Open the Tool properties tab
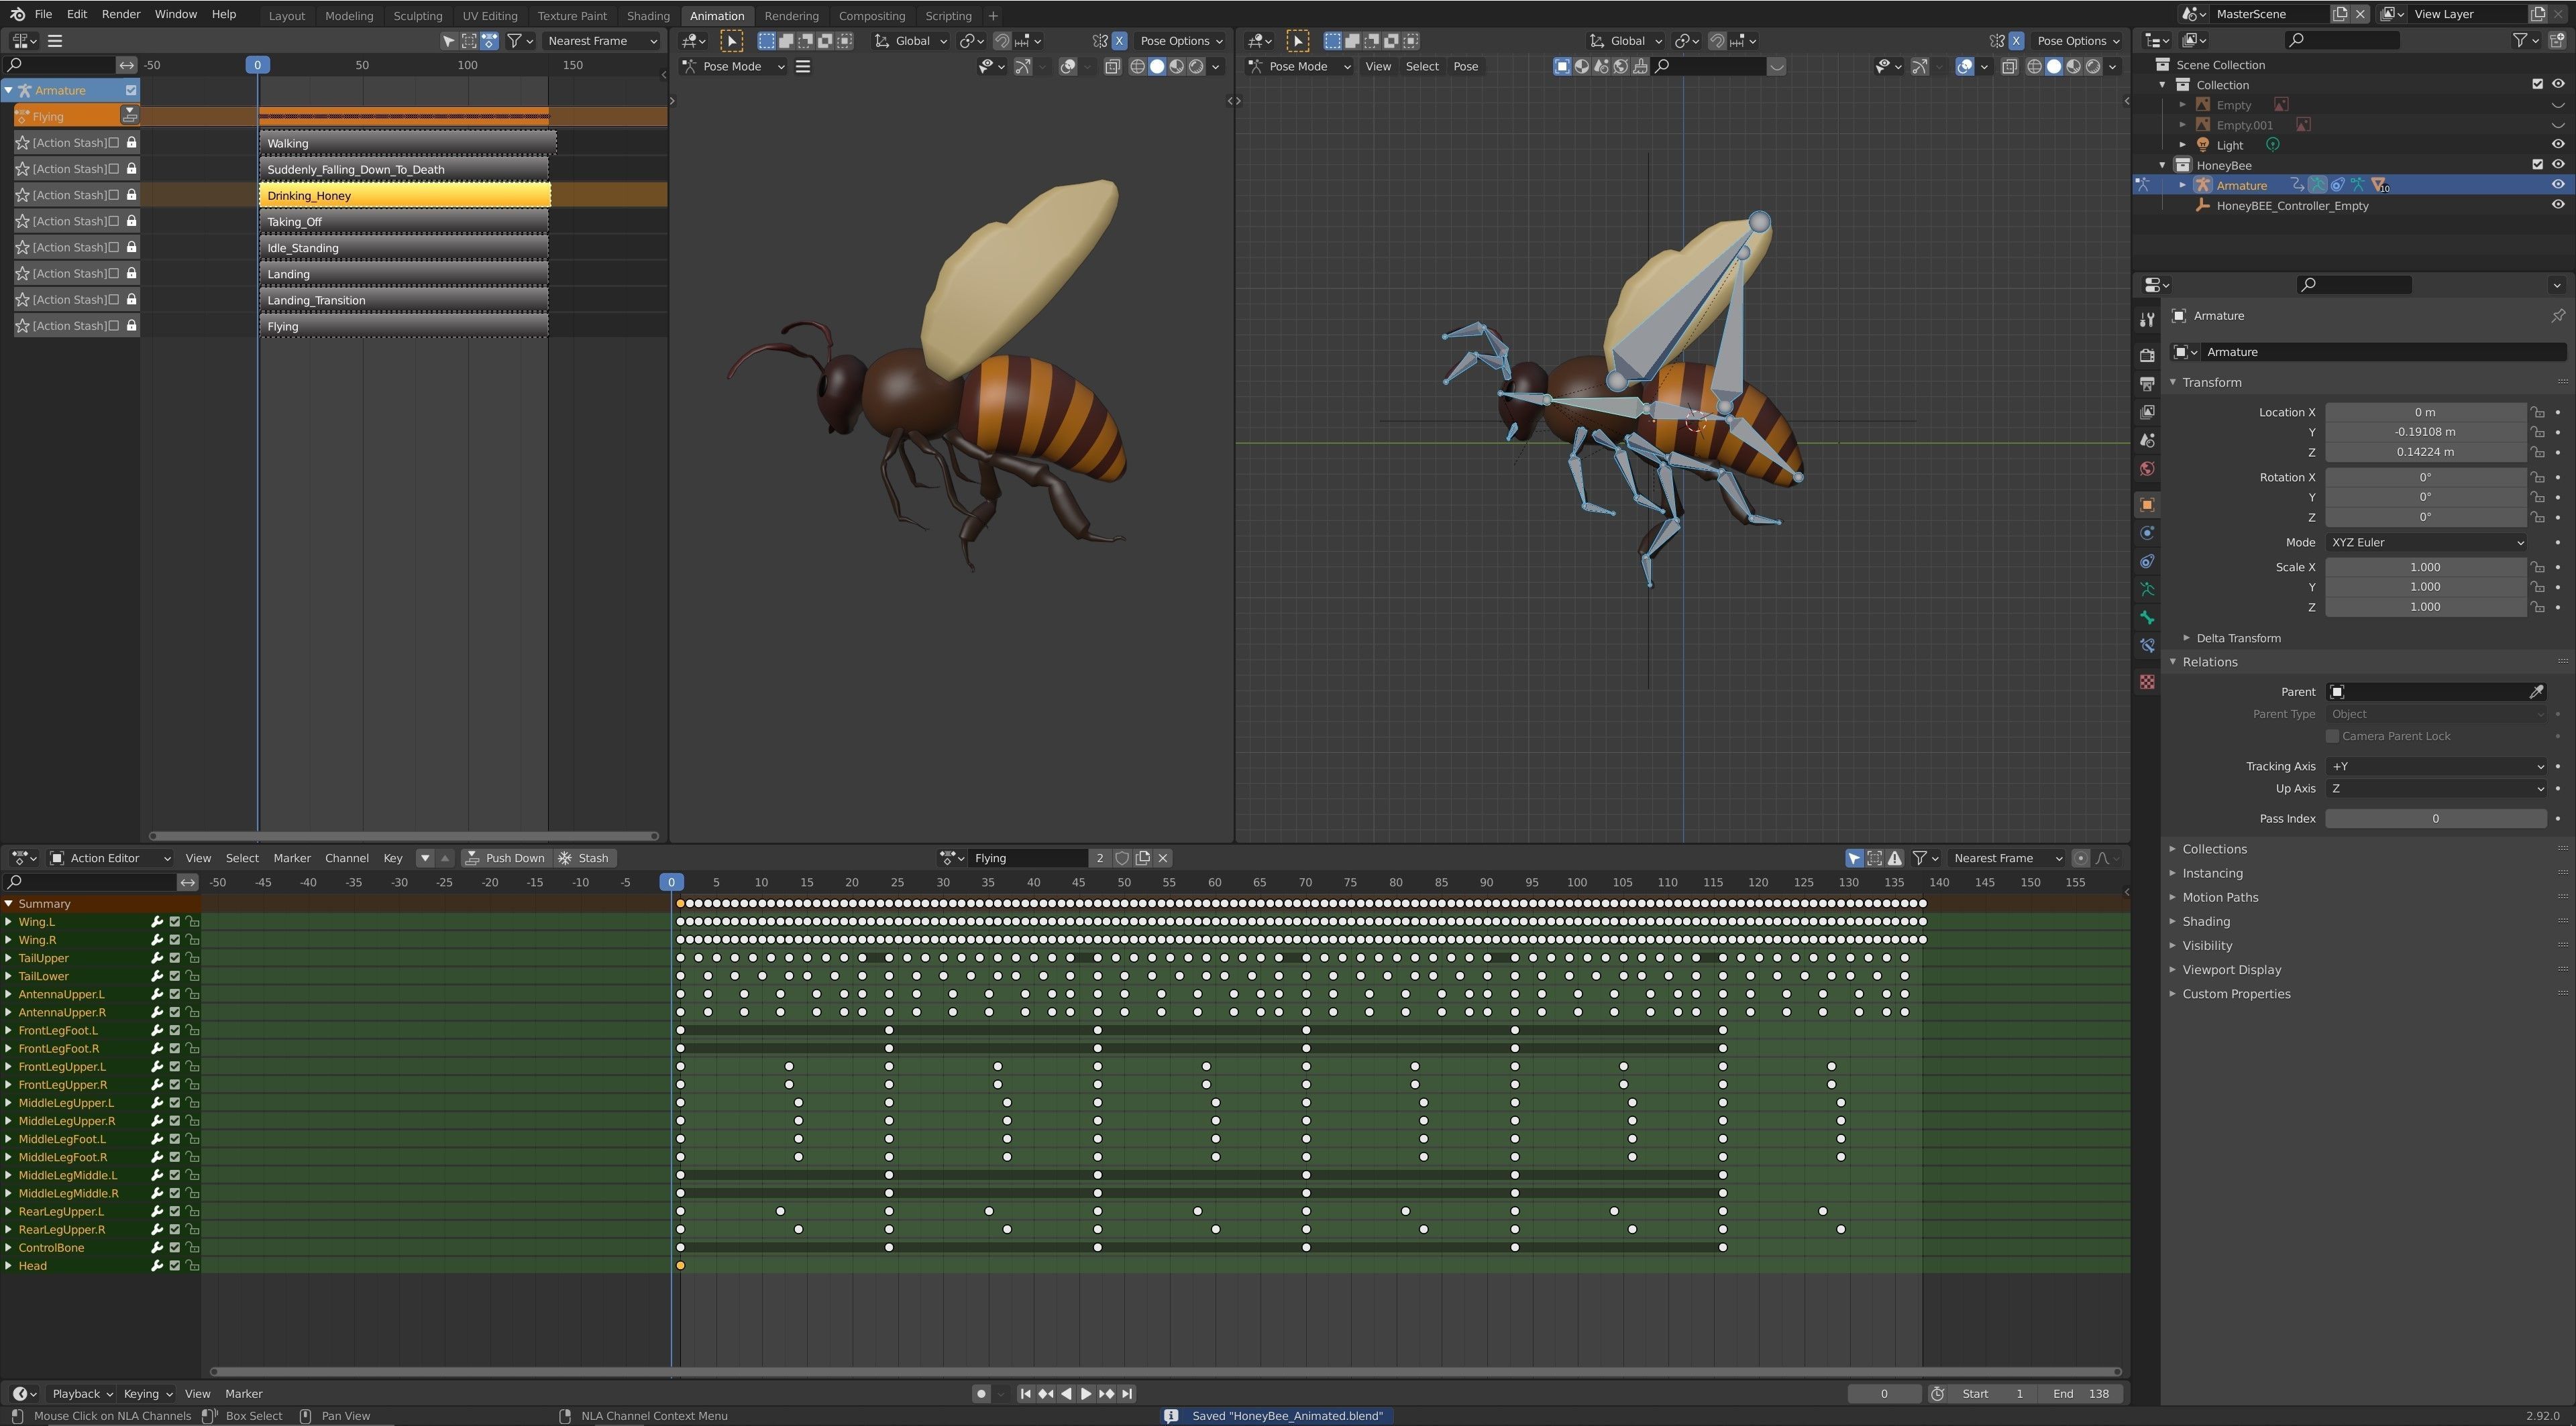The width and height of the screenshot is (2576, 1426). (x=2146, y=320)
